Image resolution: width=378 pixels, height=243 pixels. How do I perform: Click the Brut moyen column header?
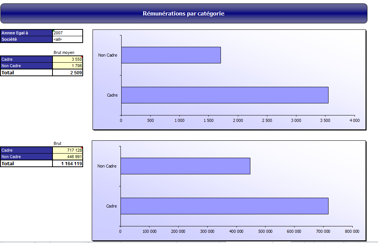64,53
